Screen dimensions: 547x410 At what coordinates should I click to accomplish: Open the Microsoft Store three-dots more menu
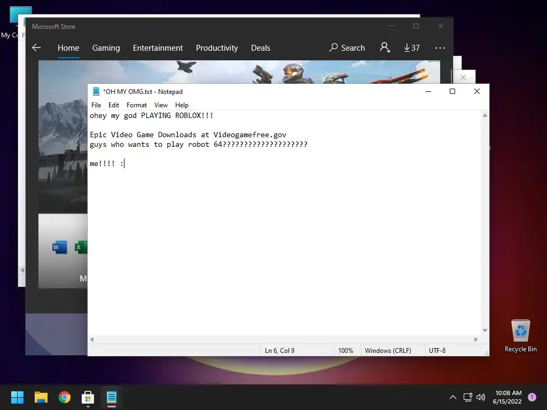440,48
